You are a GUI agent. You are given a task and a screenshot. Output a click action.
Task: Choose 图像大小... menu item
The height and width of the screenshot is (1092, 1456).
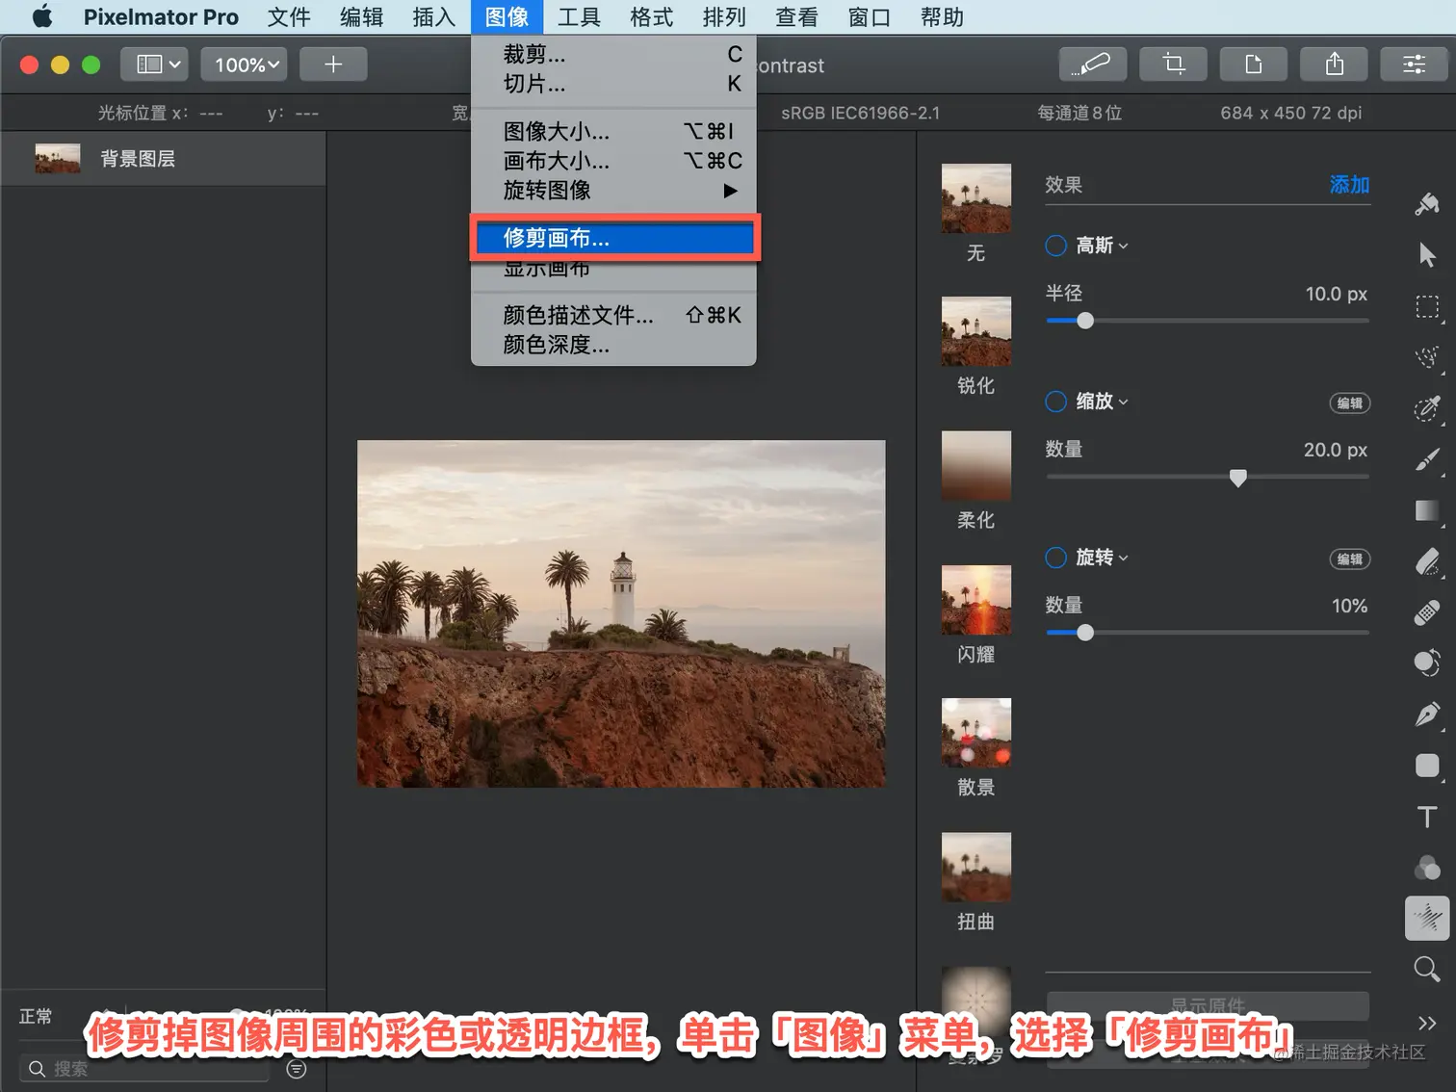613,131
